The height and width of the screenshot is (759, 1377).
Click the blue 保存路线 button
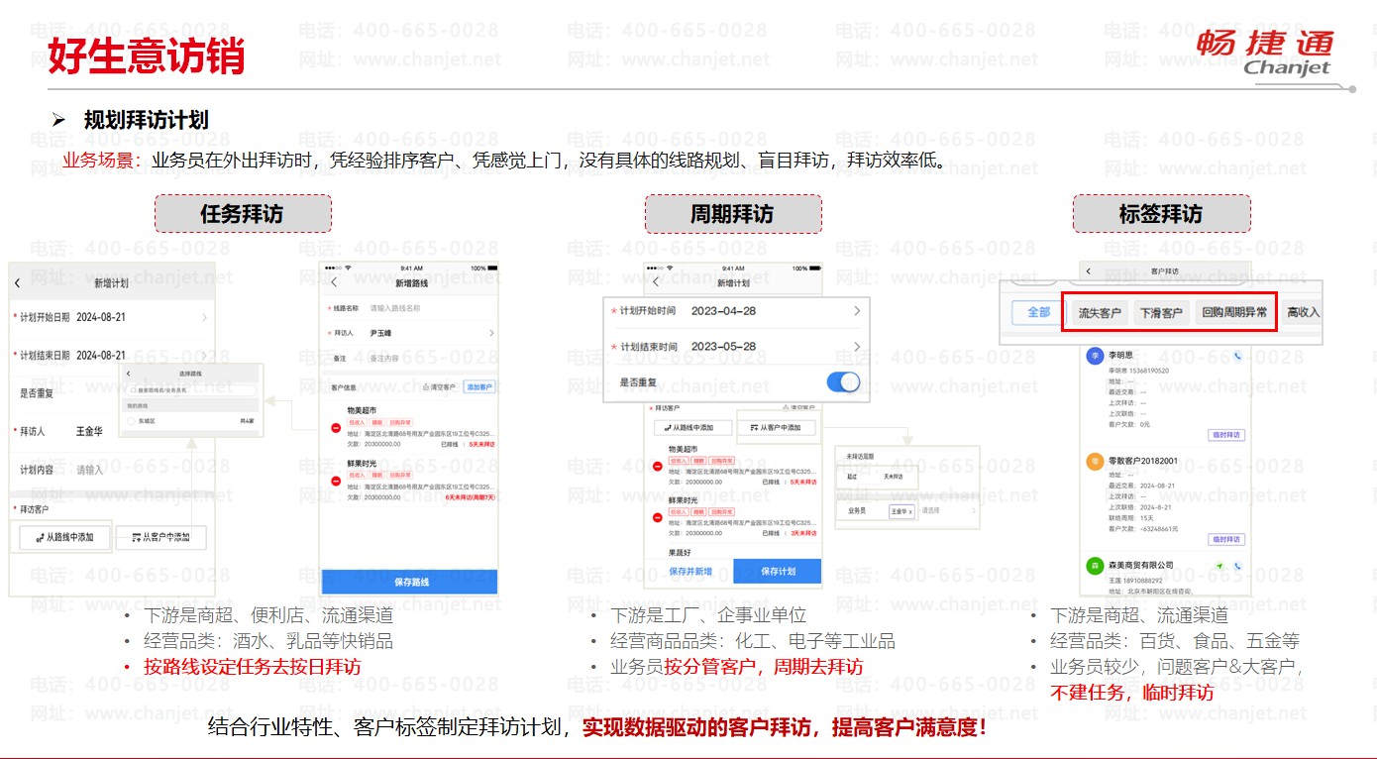pos(409,582)
